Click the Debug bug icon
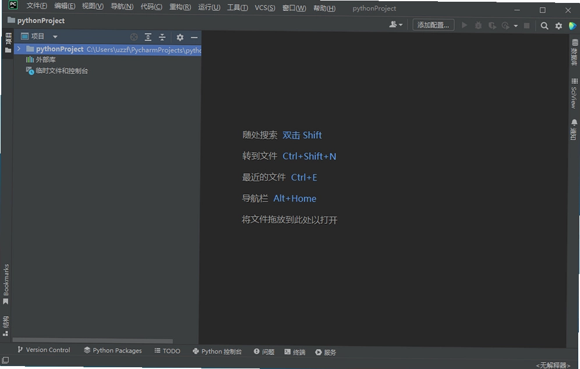Screen dimensions: 580x369 pos(478,26)
